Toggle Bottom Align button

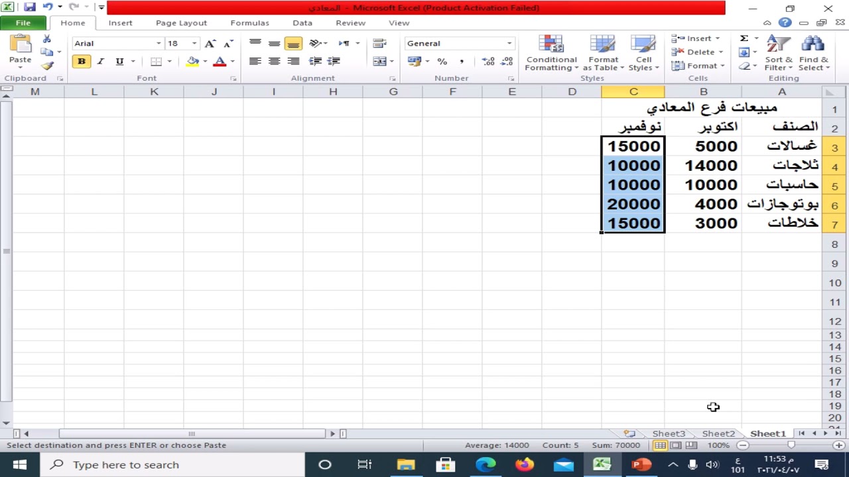293,43
